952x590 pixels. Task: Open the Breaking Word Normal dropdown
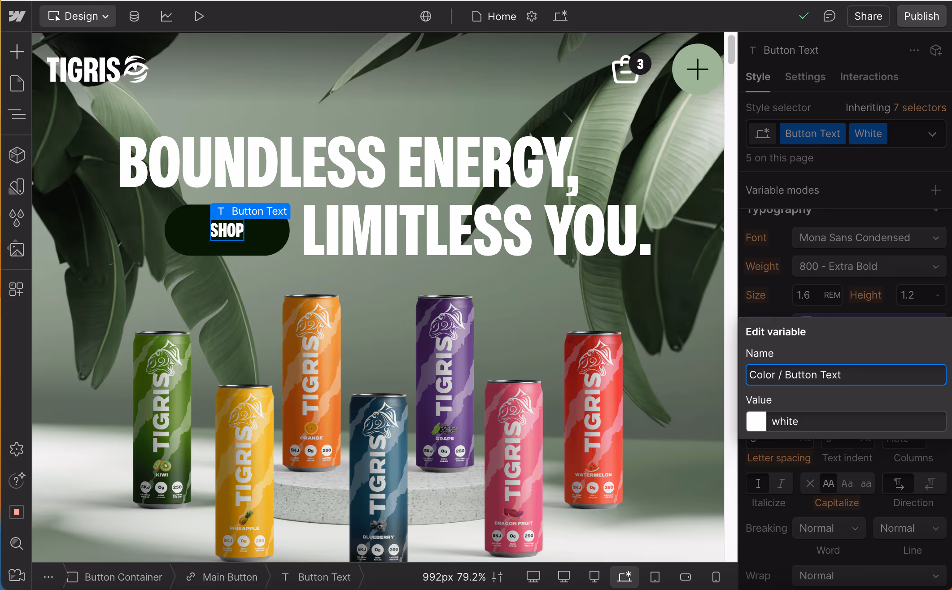coord(829,528)
